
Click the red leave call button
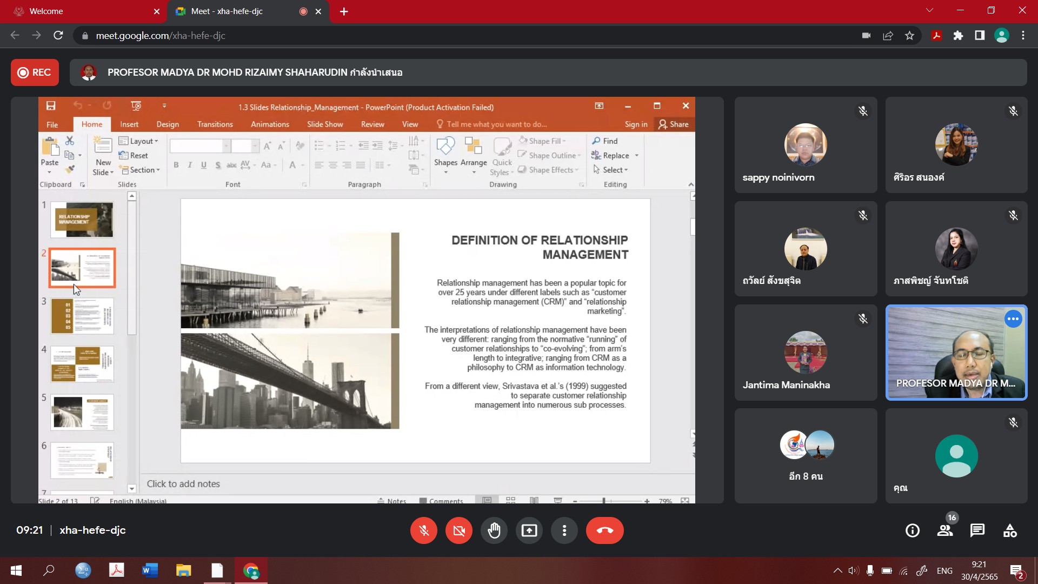click(604, 530)
